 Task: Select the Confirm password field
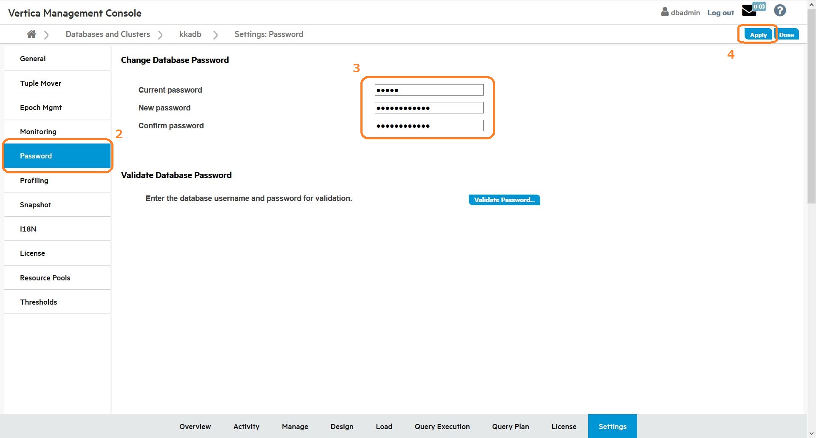(x=429, y=126)
